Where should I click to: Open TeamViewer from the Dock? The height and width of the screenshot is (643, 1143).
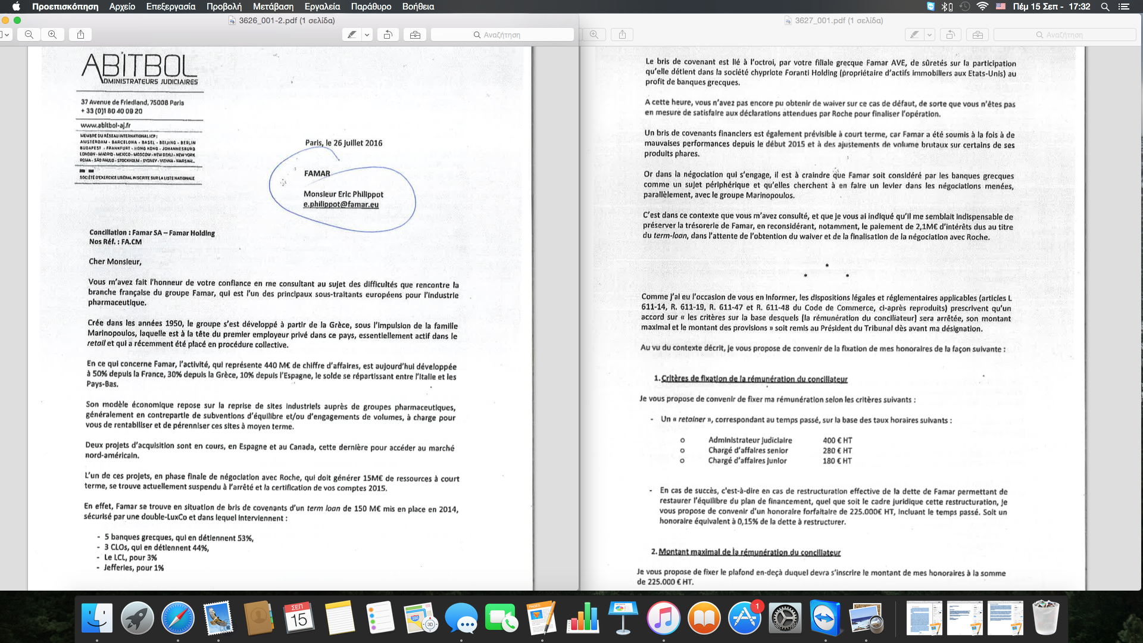pos(825,618)
